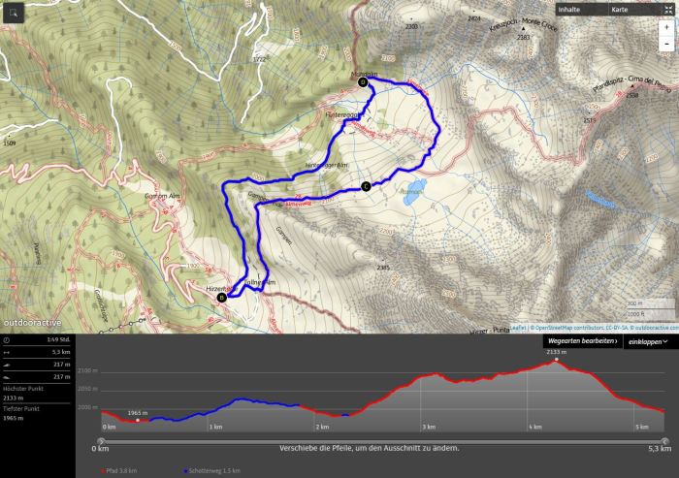Select waypoint marker B at Hirzer
This screenshot has width=679, height=478.
click(222, 298)
